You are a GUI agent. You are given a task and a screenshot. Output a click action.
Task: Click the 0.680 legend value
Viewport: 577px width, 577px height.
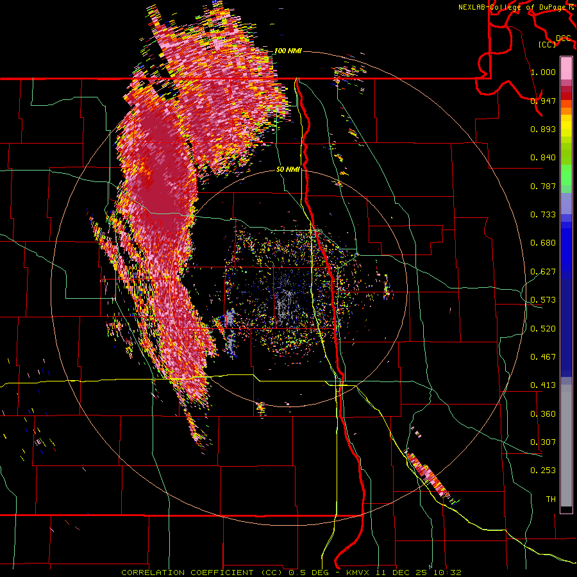click(543, 243)
